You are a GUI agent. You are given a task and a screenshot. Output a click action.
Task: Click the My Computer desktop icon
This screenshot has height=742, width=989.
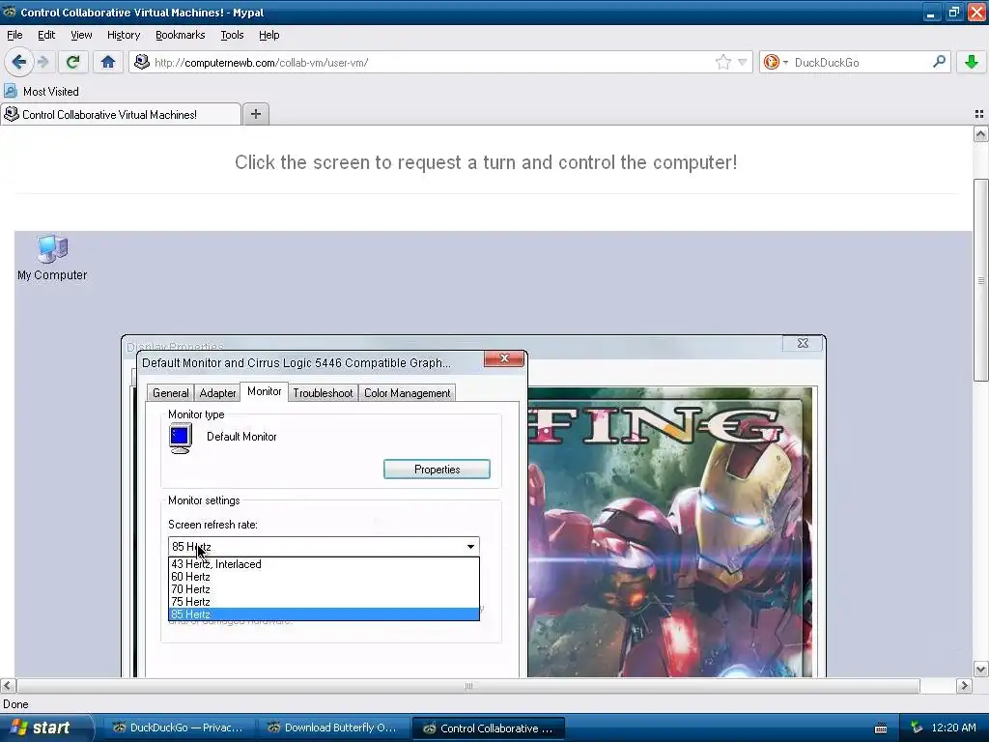(52, 257)
